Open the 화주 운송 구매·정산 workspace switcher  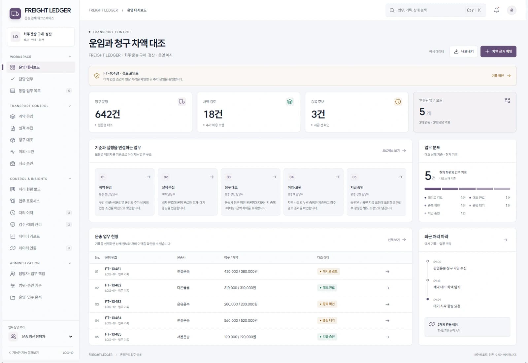point(41,37)
